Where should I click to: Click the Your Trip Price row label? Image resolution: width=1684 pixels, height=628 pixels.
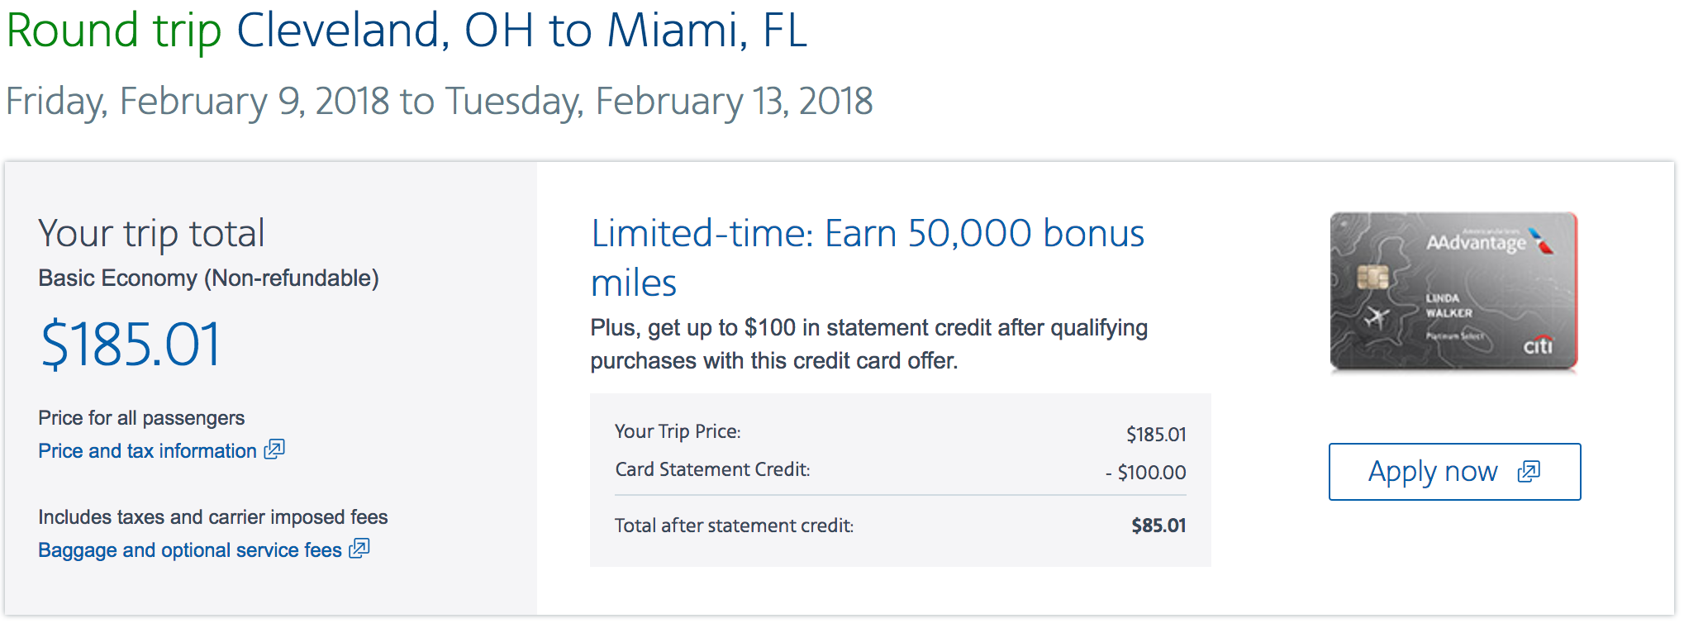678,431
